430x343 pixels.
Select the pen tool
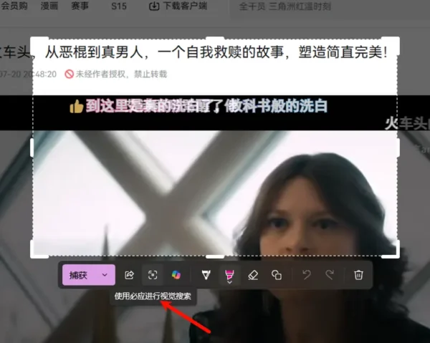click(206, 275)
